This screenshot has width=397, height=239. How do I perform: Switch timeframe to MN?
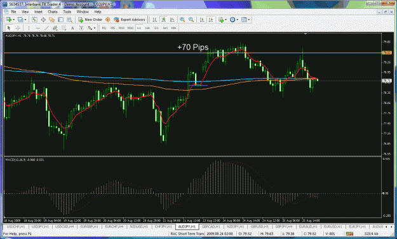173,28
